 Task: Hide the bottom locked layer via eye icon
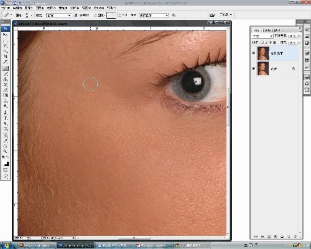(x=254, y=68)
